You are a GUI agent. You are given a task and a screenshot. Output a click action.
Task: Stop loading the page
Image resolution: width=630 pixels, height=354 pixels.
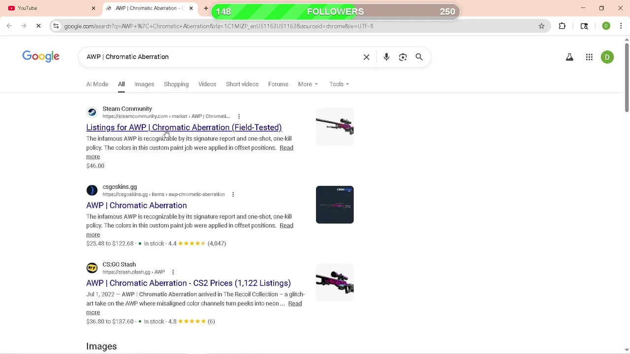pyautogui.click(x=38, y=26)
